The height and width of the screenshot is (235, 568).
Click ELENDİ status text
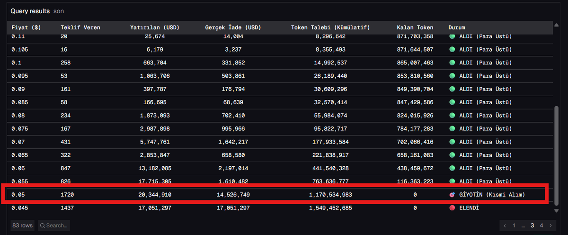[x=469, y=208]
